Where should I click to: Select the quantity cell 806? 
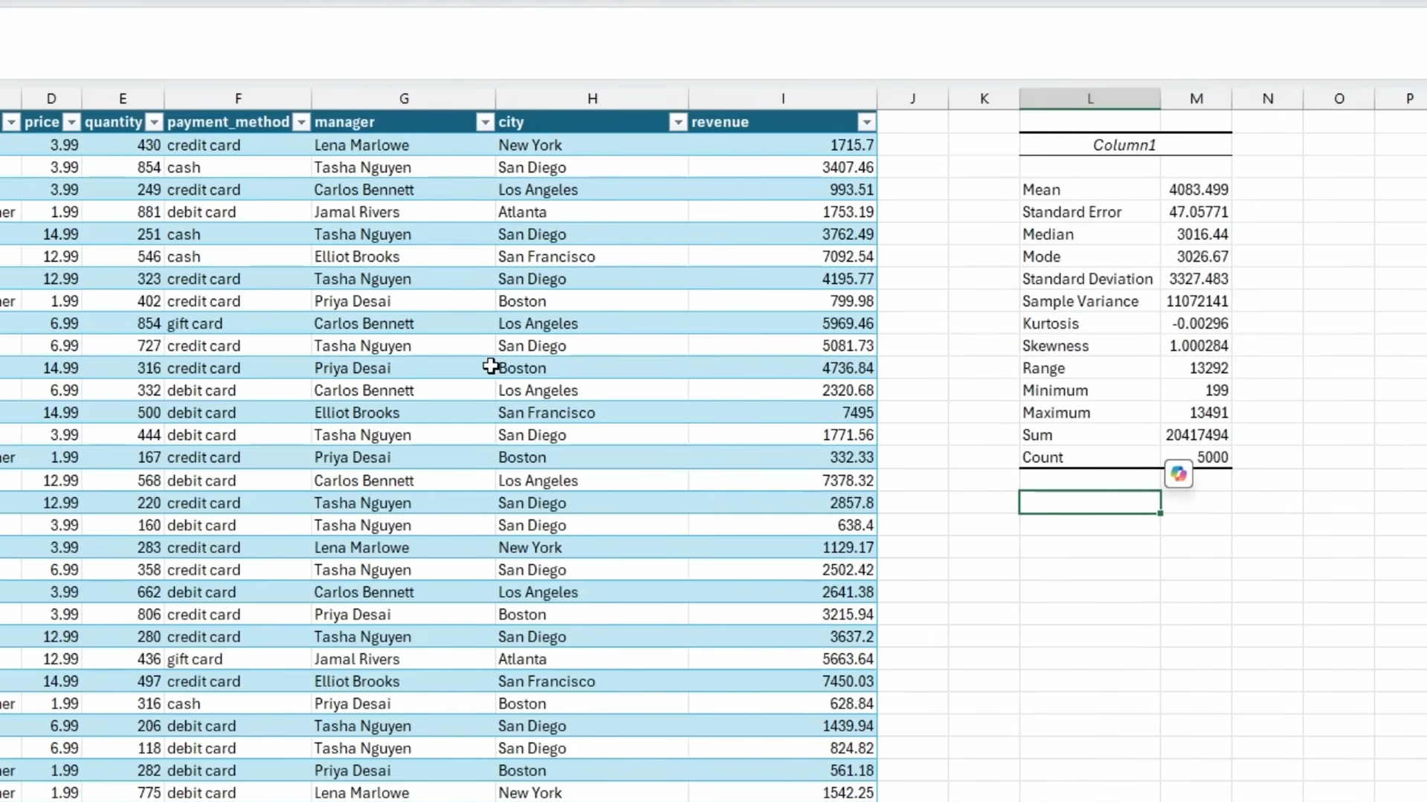pos(123,614)
